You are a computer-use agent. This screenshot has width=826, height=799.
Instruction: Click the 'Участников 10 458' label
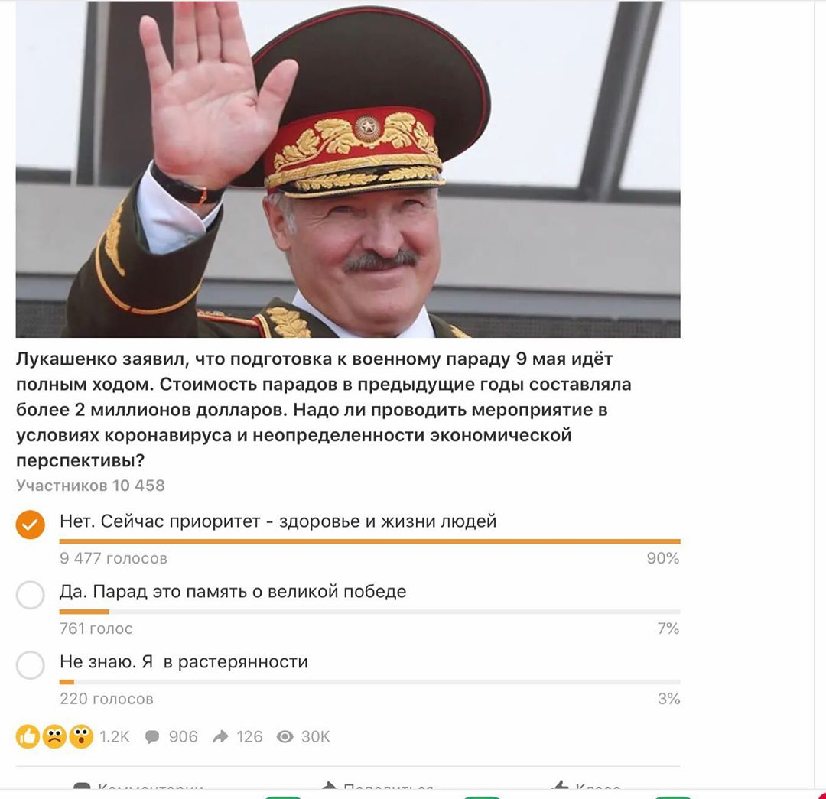tap(90, 485)
